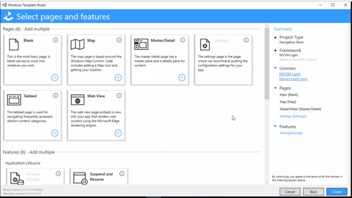
Task: Show info for the Map page
Action: 119,40
